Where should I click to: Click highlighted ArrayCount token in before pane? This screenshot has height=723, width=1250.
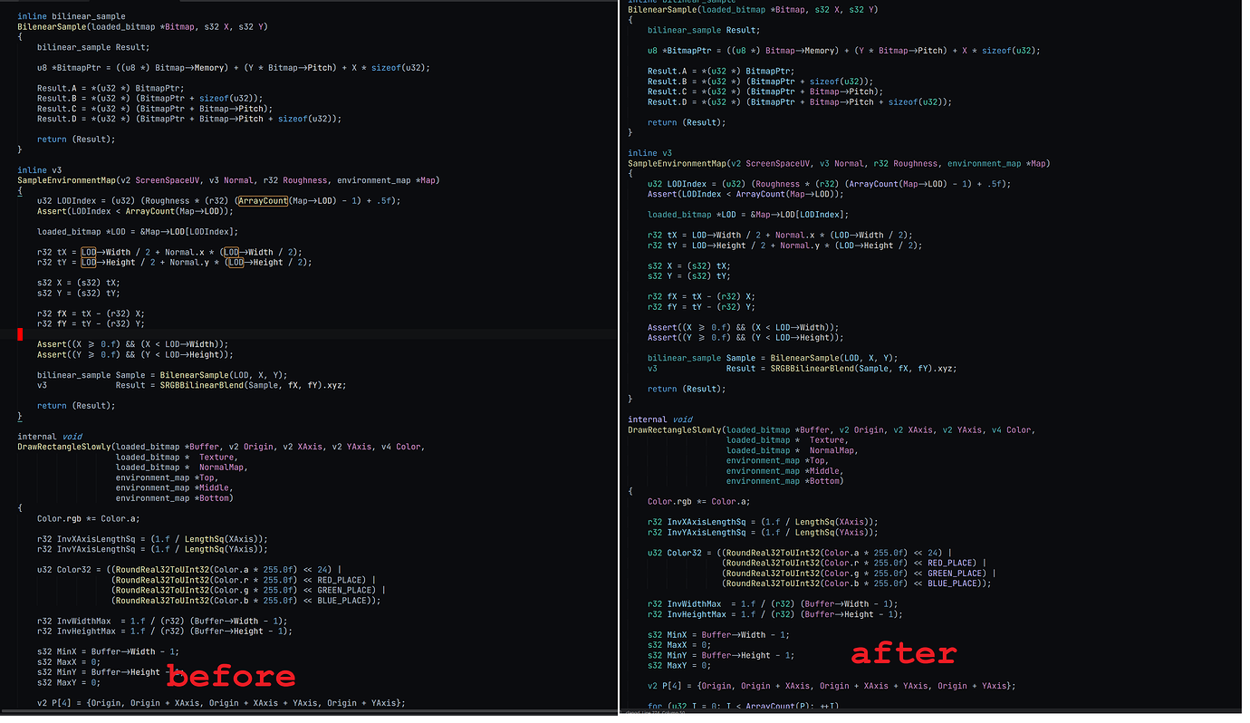tap(263, 200)
